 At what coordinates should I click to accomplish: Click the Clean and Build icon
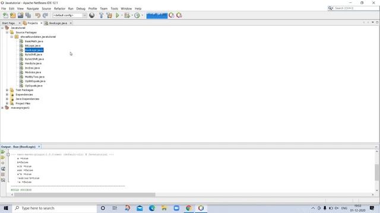pos(109,15)
